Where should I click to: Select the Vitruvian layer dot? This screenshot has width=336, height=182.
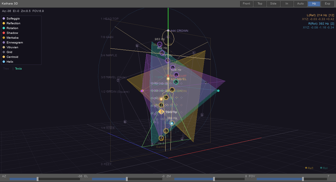pyautogui.click(x=3, y=47)
